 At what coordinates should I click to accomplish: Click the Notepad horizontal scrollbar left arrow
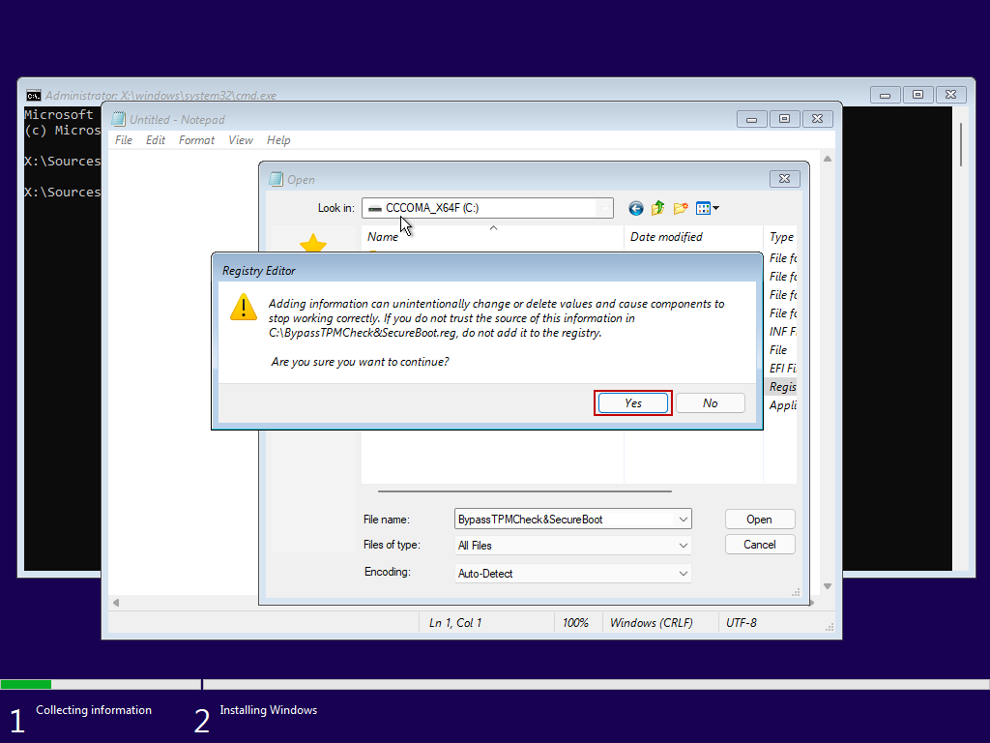pos(116,603)
